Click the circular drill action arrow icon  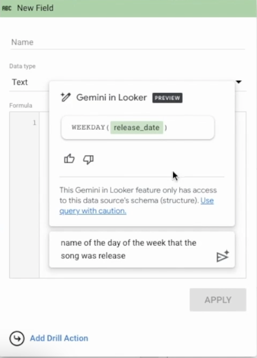pos(17,338)
